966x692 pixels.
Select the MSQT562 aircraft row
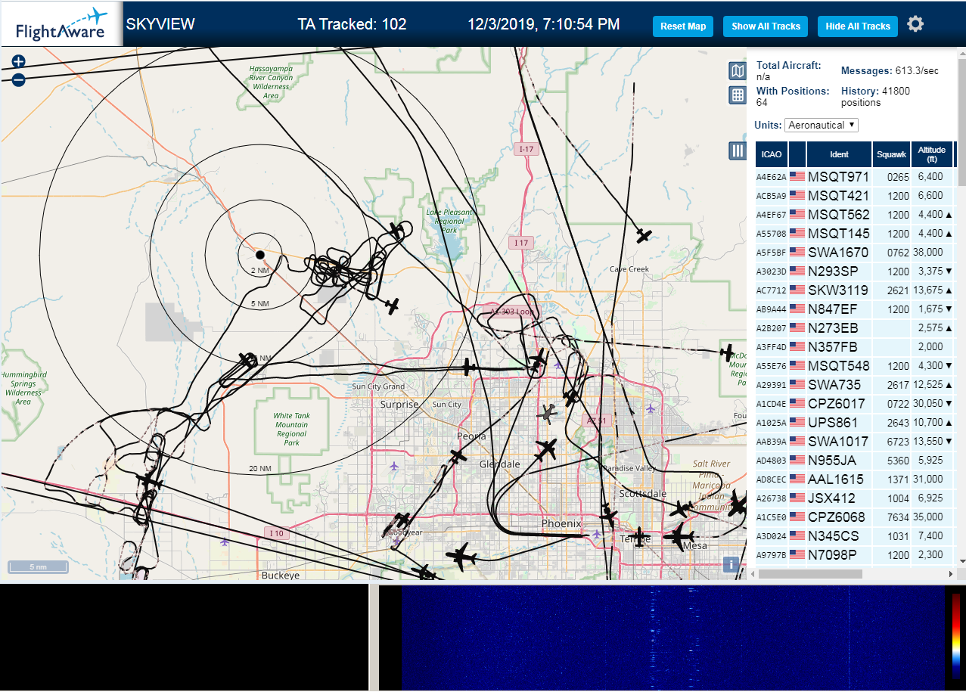click(x=856, y=214)
